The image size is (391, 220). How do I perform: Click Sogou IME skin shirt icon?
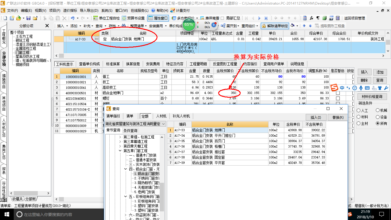[380, 88]
